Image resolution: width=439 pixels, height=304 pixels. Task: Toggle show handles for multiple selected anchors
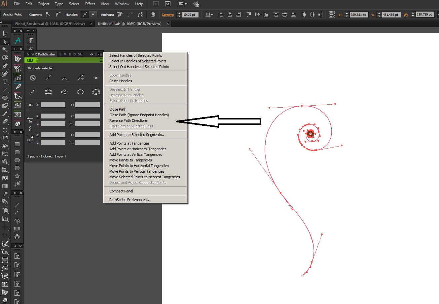[85, 15]
